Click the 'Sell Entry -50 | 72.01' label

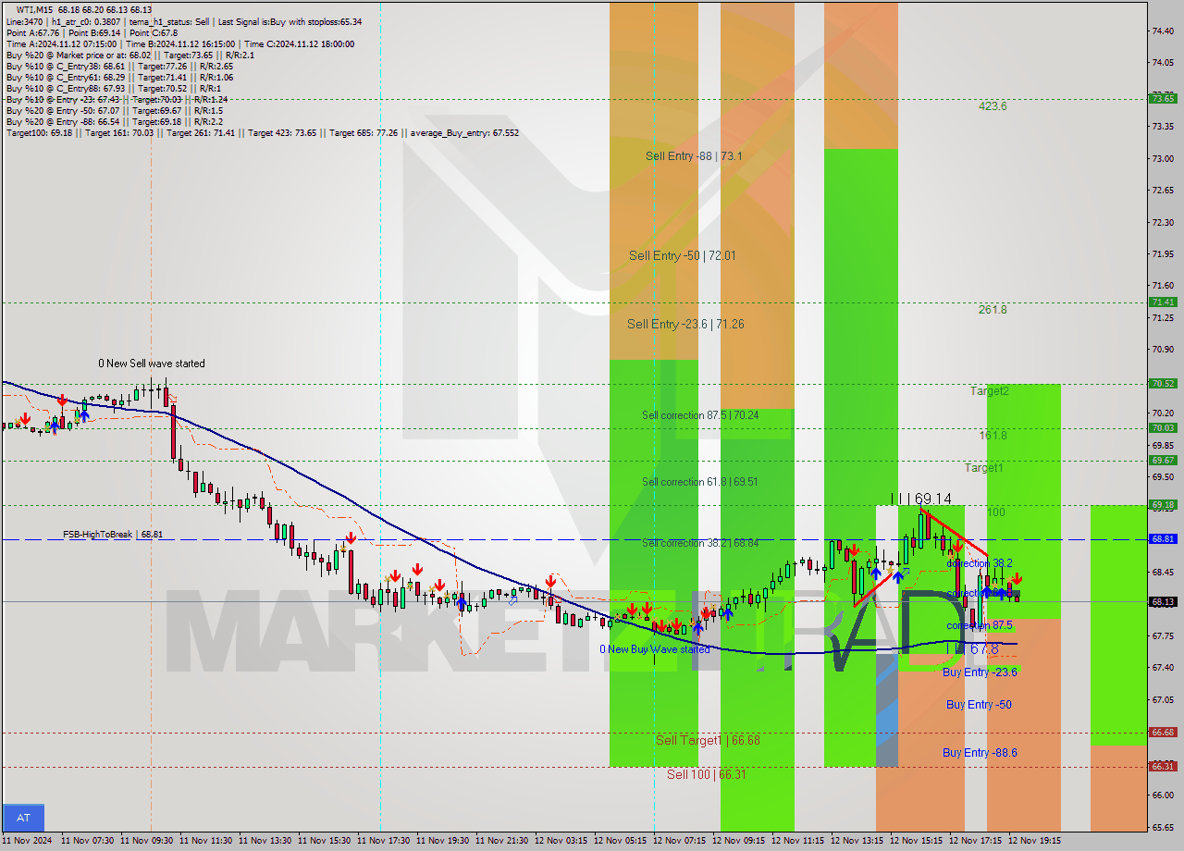tap(683, 255)
